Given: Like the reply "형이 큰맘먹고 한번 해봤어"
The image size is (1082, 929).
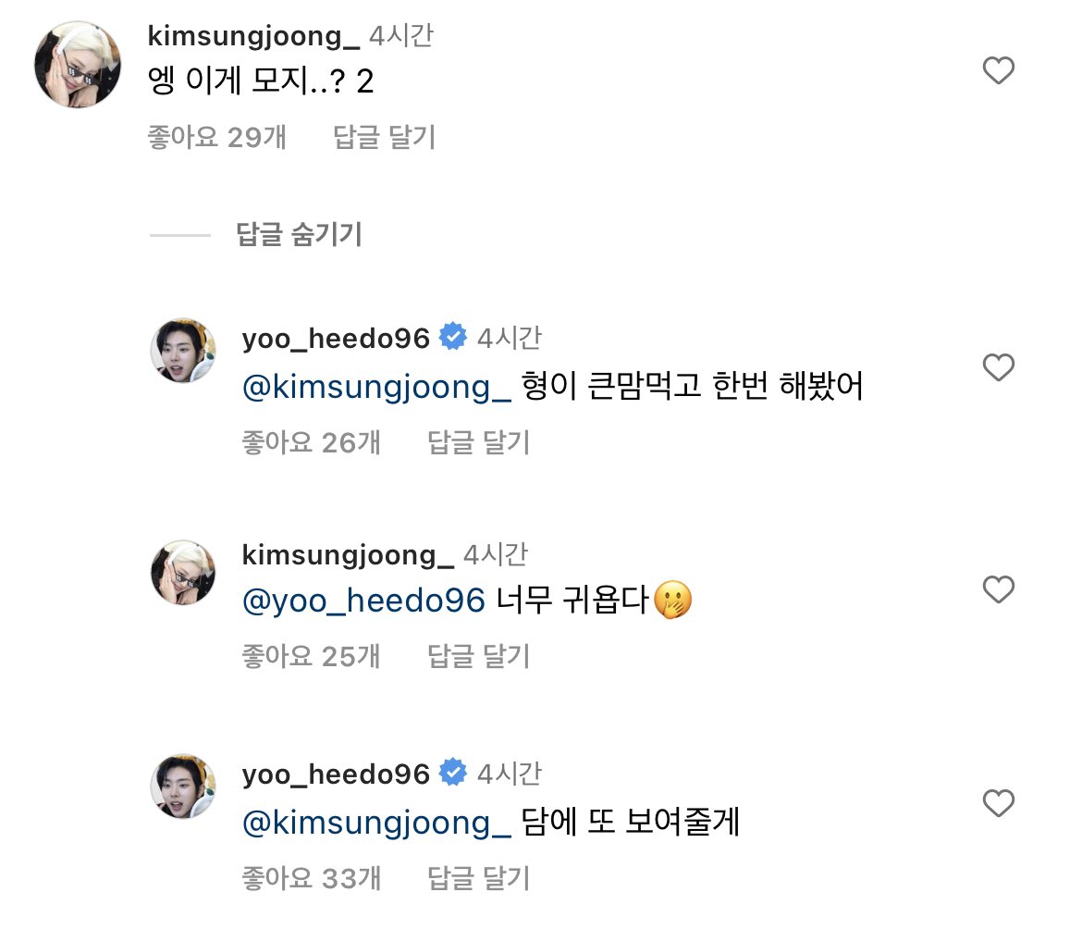Looking at the screenshot, I should click(998, 368).
